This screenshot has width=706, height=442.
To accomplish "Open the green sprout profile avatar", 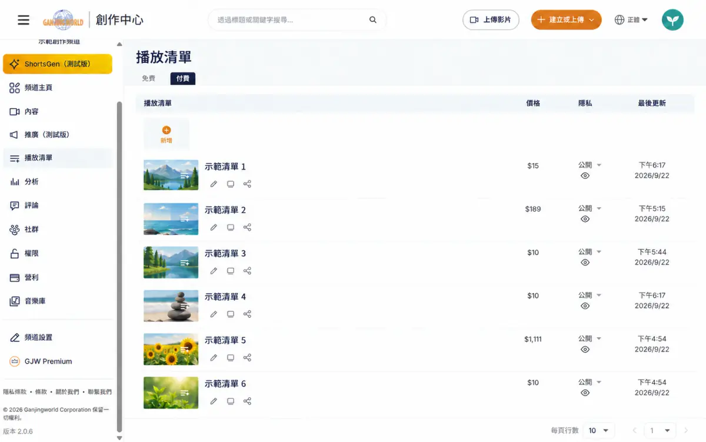I will pos(672,20).
